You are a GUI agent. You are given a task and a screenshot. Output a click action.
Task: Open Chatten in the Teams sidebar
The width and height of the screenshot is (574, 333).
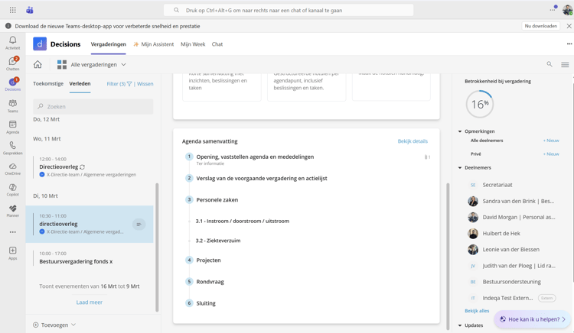click(13, 63)
